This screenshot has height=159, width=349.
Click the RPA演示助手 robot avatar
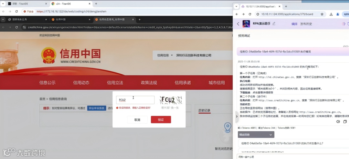point(246,24)
